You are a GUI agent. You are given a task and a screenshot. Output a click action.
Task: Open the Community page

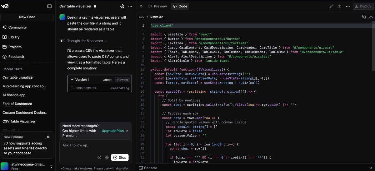[17, 27]
